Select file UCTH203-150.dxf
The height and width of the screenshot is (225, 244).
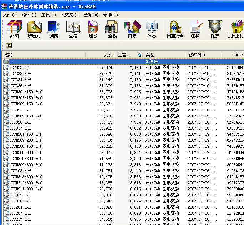[x=26, y=98]
